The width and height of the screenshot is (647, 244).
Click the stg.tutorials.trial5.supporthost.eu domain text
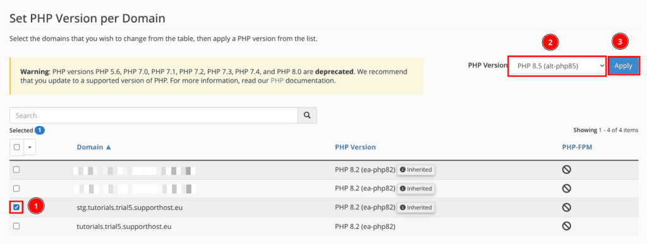pyautogui.click(x=130, y=207)
